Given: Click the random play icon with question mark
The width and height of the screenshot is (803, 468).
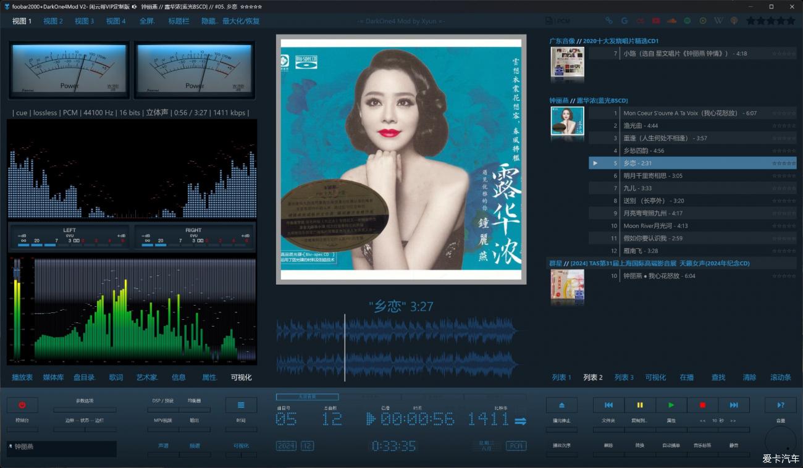Looking at the screenshot, I should click(x=780, y=405).
